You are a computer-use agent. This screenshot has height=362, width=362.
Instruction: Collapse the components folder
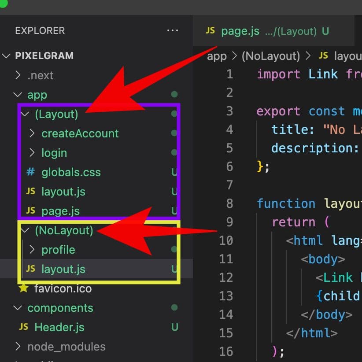click(18, 308)
